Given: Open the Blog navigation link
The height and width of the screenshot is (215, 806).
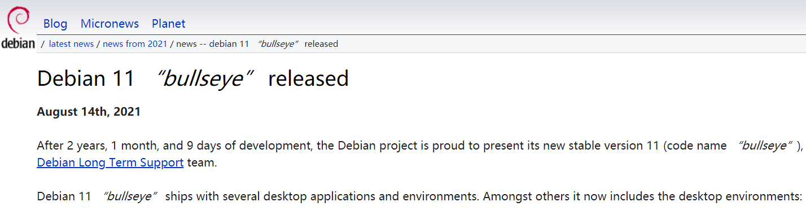Looking at the screenshot, I should [x=55, y=24].
